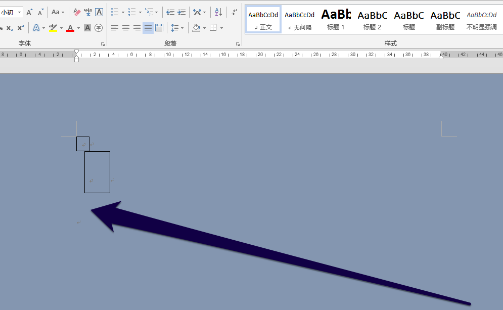Apply Character Border to text
The width and height of the screenshot is (503, 310).
[99, 13]
